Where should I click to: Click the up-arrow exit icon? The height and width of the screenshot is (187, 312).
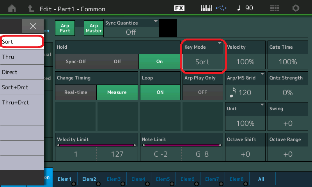pos(31,8)
